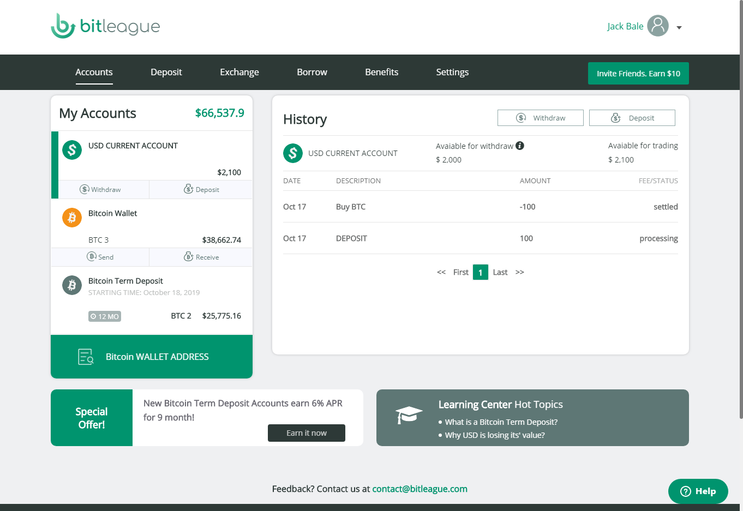Click the processing status text
The image size is (743, 511).
[658, 238]
